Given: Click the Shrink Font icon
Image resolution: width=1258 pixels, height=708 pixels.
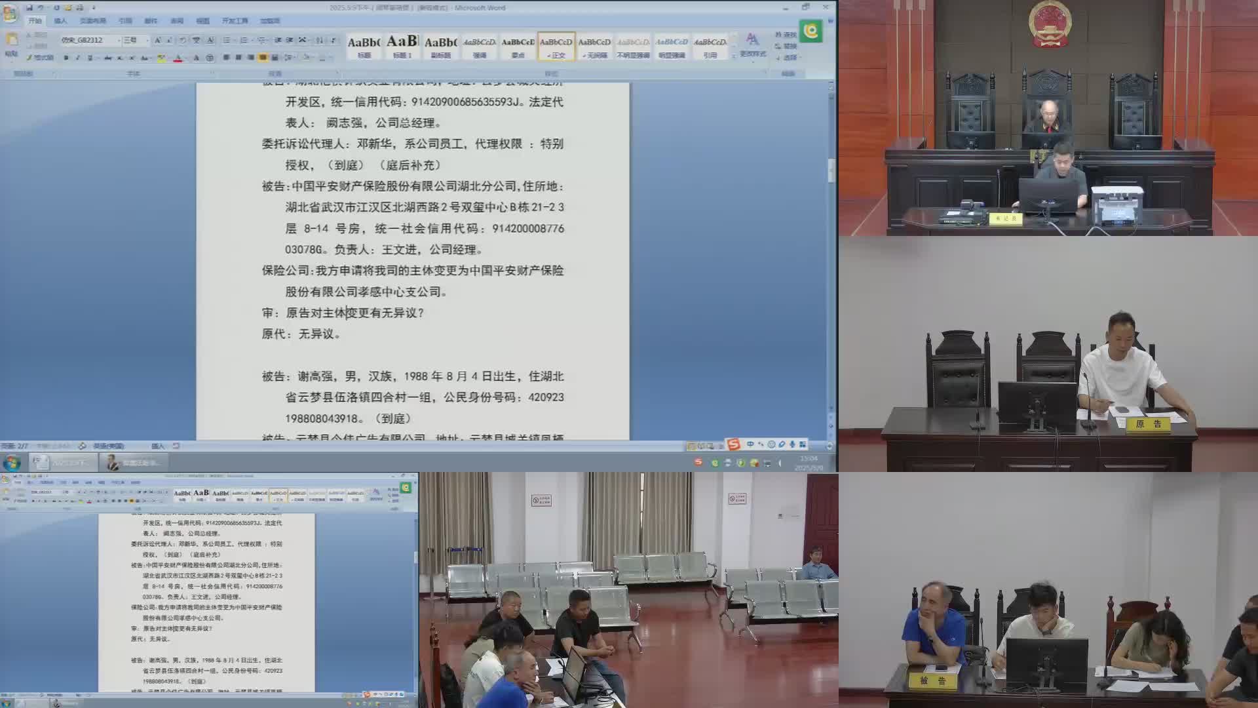Looking at the screenshot, I should [169, 40].
